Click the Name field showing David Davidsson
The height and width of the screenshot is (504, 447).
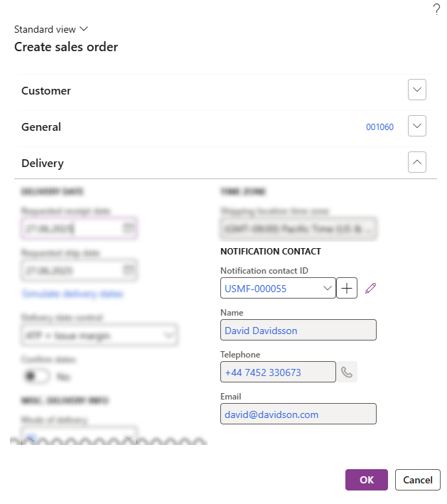point(298,330)
